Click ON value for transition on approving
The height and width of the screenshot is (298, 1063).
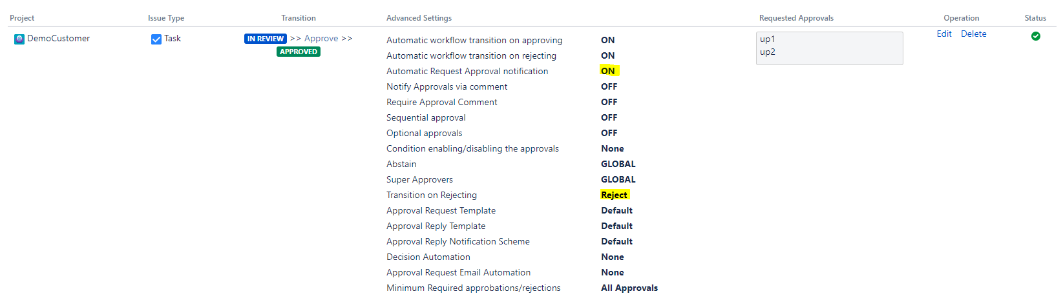[x=608, y=40]
